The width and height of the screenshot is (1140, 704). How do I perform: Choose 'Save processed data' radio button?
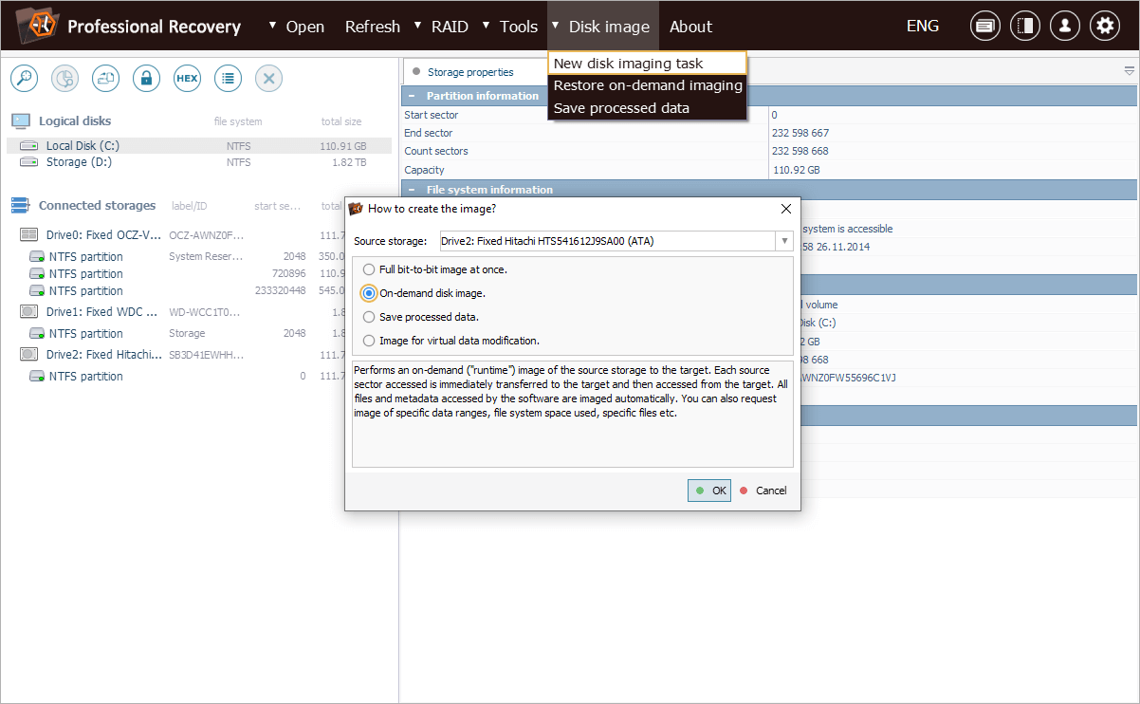(369, 317)
